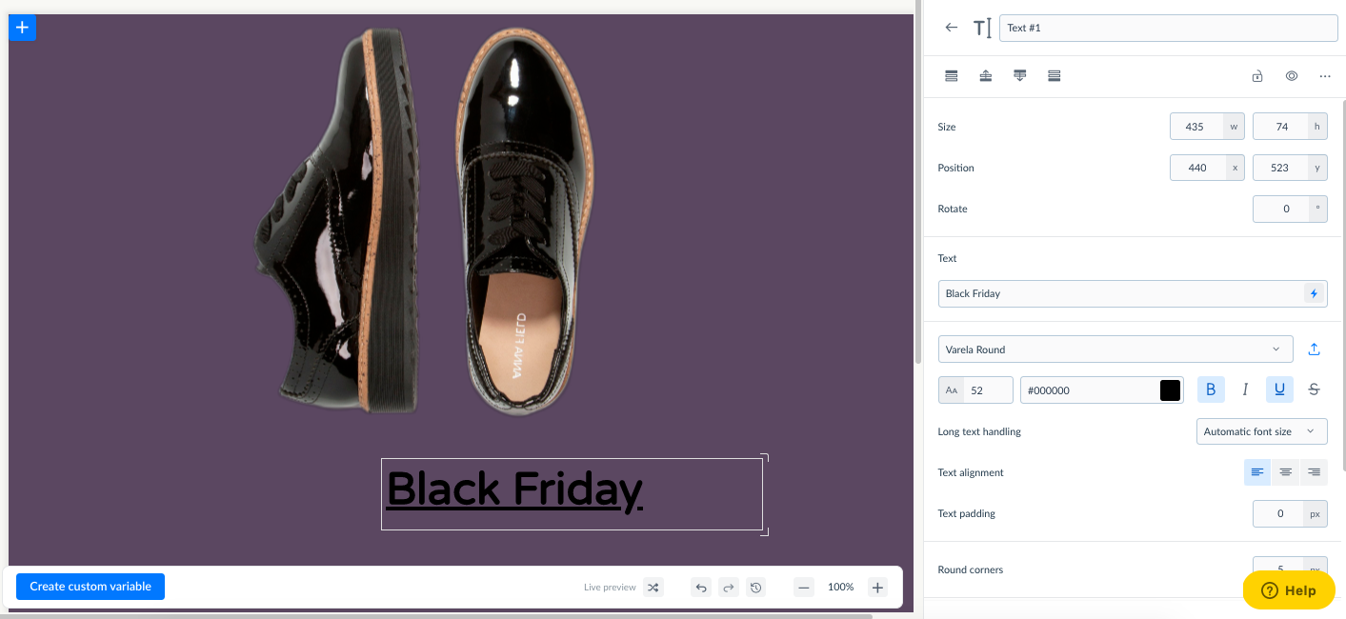Viewport: 1346px width, 619px height.
Task: Toggle layer visibility eye icon
Action: tap(1291, 76)
